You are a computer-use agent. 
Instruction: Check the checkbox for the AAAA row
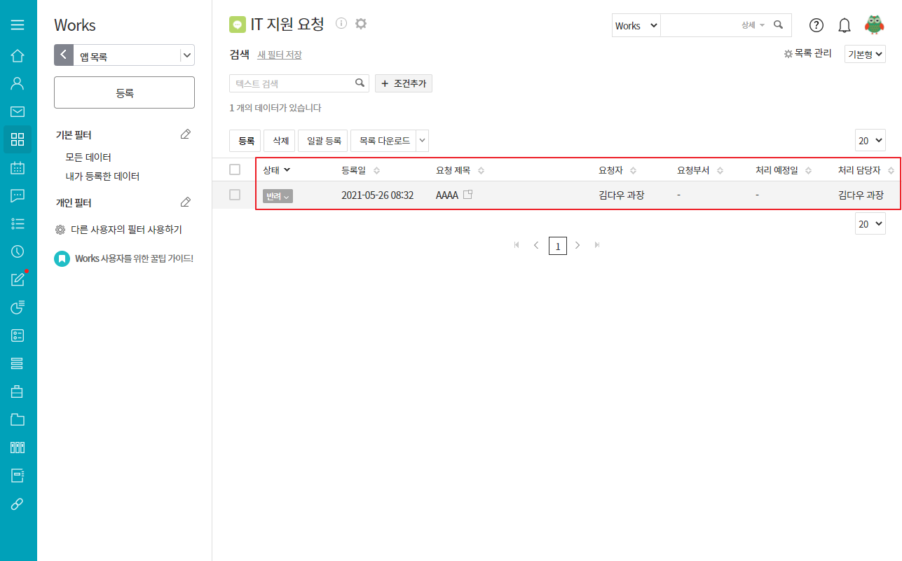coord(235,195)
